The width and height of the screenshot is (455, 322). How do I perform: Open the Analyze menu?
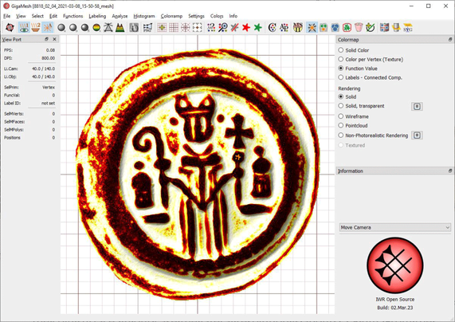tap(120, 16)
